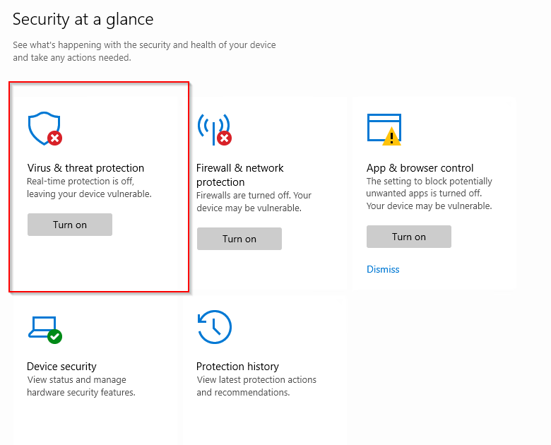Click 'Real-time protection is off' description
The height and width of the screenshot is (445, 551).
[89, 187]
